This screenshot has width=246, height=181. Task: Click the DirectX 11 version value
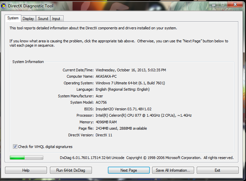click(104, 135)
